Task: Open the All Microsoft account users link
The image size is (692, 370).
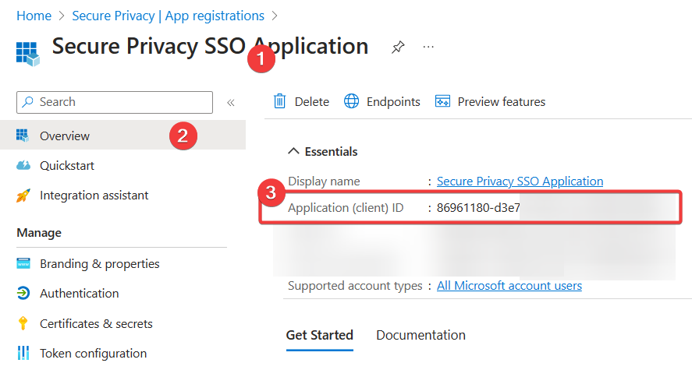Action: pos(509,286)
